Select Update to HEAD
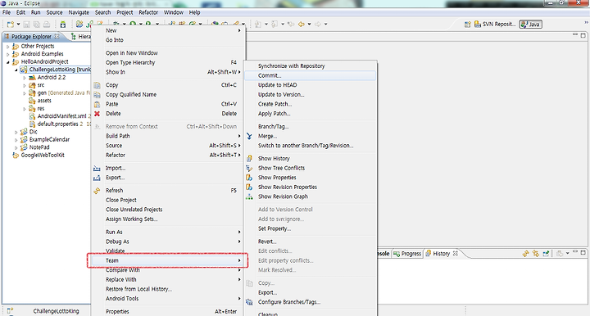The width and height of the screenshot is (590, 316). tap(277, 85)
